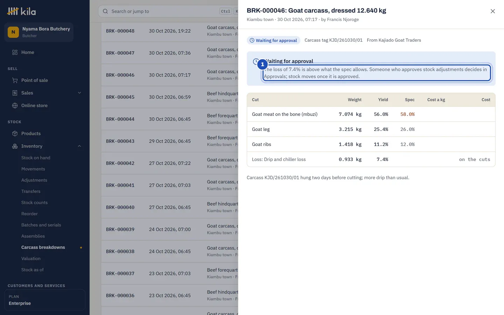The height and width of the screenshot is (315, 504).
Task: Click the Spec column header
Action: pos(409,100)
